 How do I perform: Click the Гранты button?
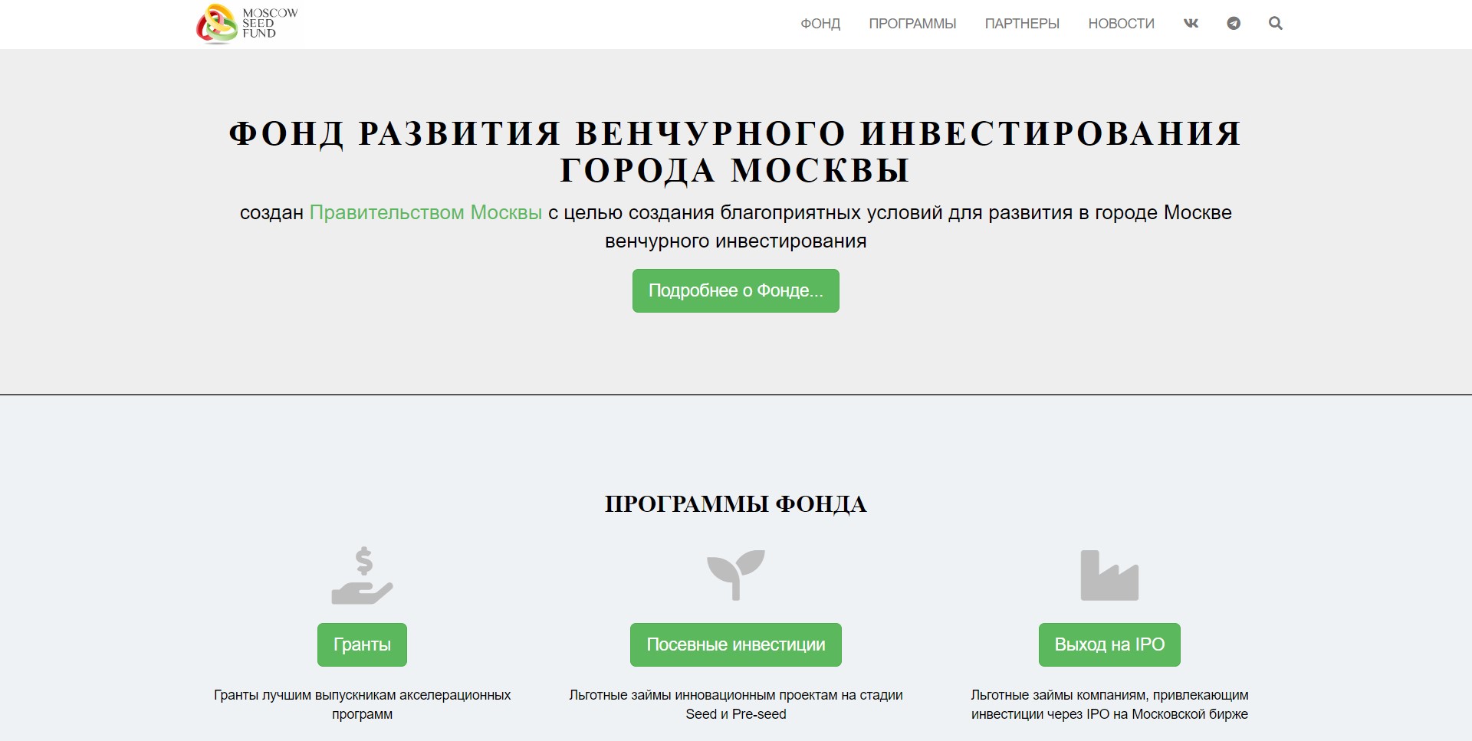tap(362, 644)
